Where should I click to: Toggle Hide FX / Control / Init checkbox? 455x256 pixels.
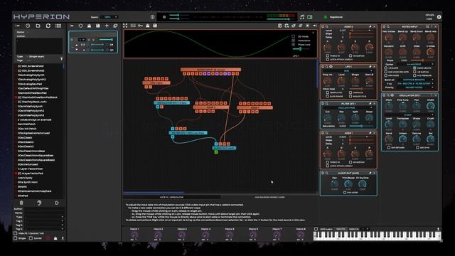(16, 233)
